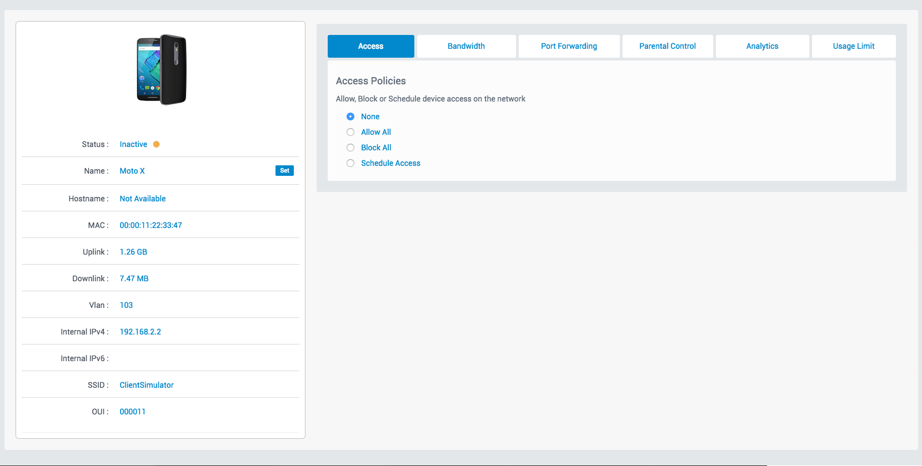Switch to the Bandwidth tab
This screenshot has width=922, height=466.
[467, 46]
